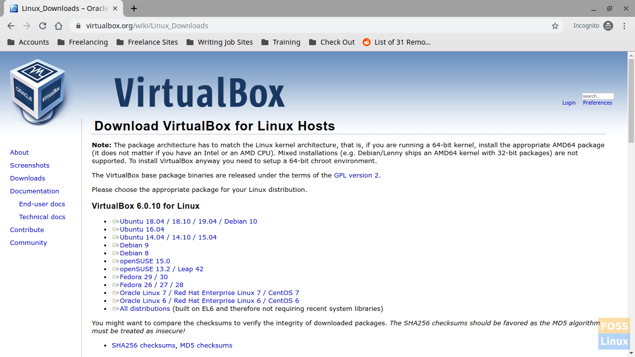This screenshot has width=635, height=357.
Task: Open Contribute in the sidebar
Action: [x=27, y=230]
